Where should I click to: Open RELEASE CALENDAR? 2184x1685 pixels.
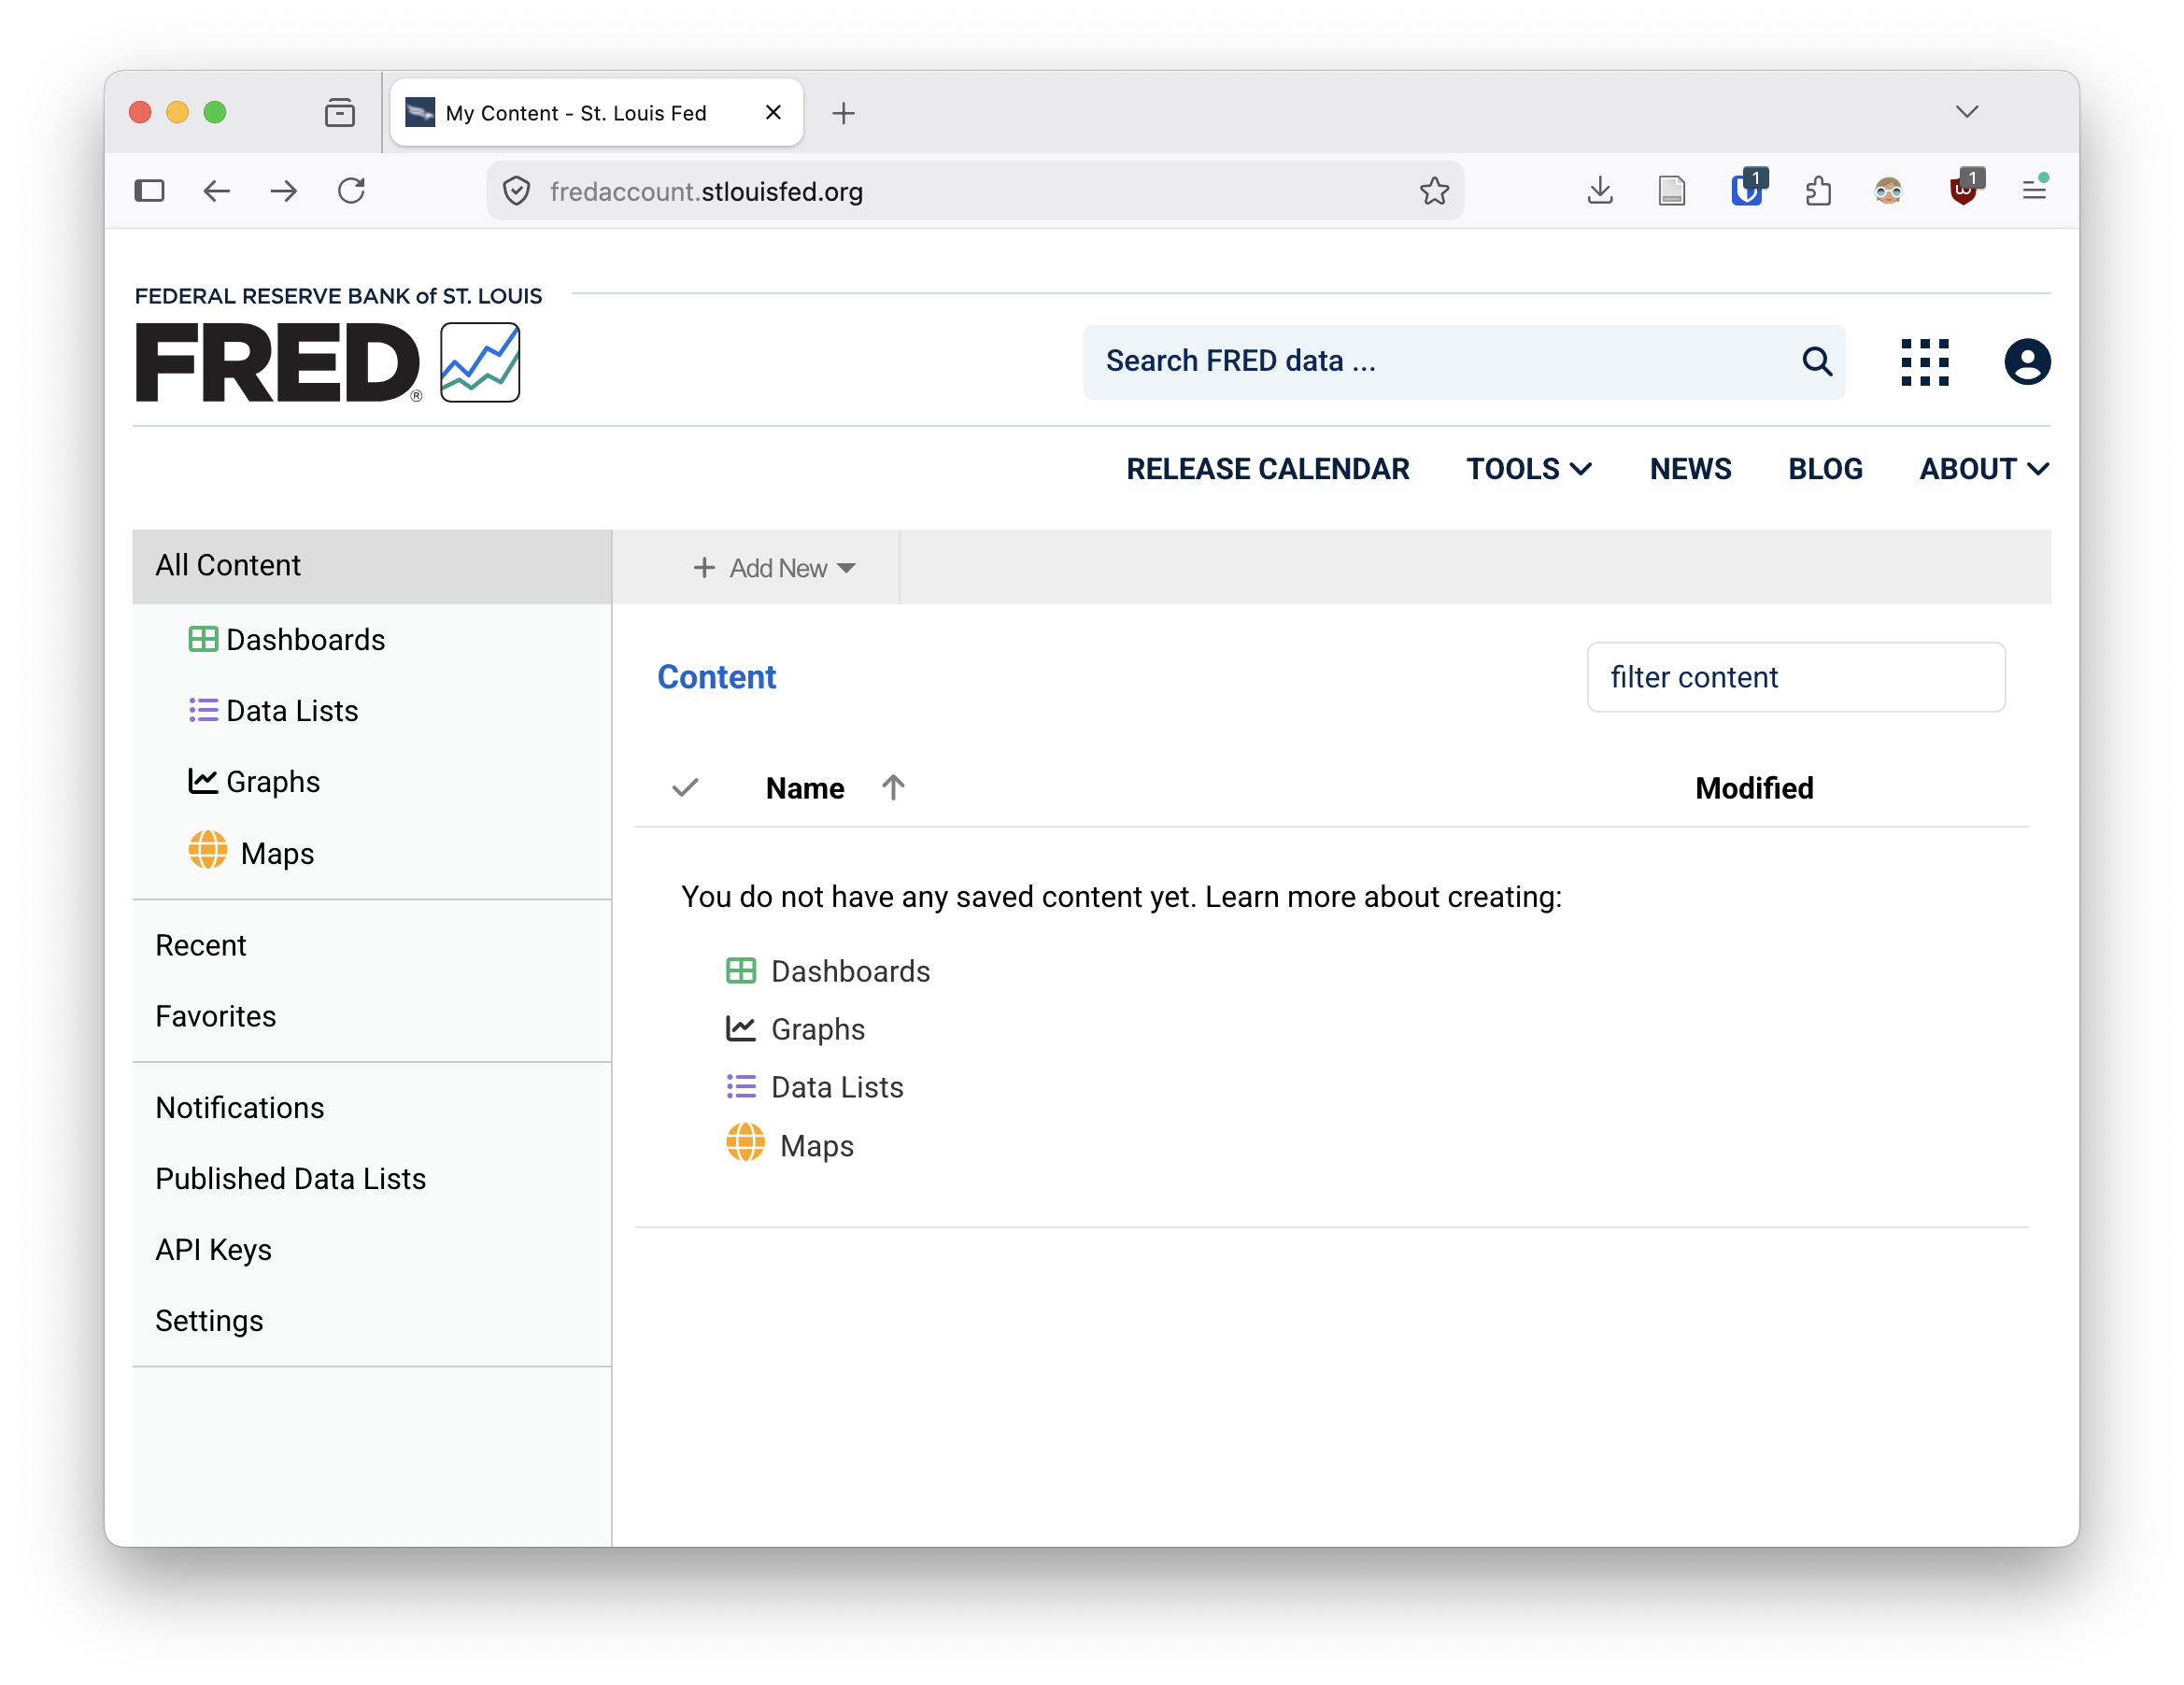[1267, 469]
